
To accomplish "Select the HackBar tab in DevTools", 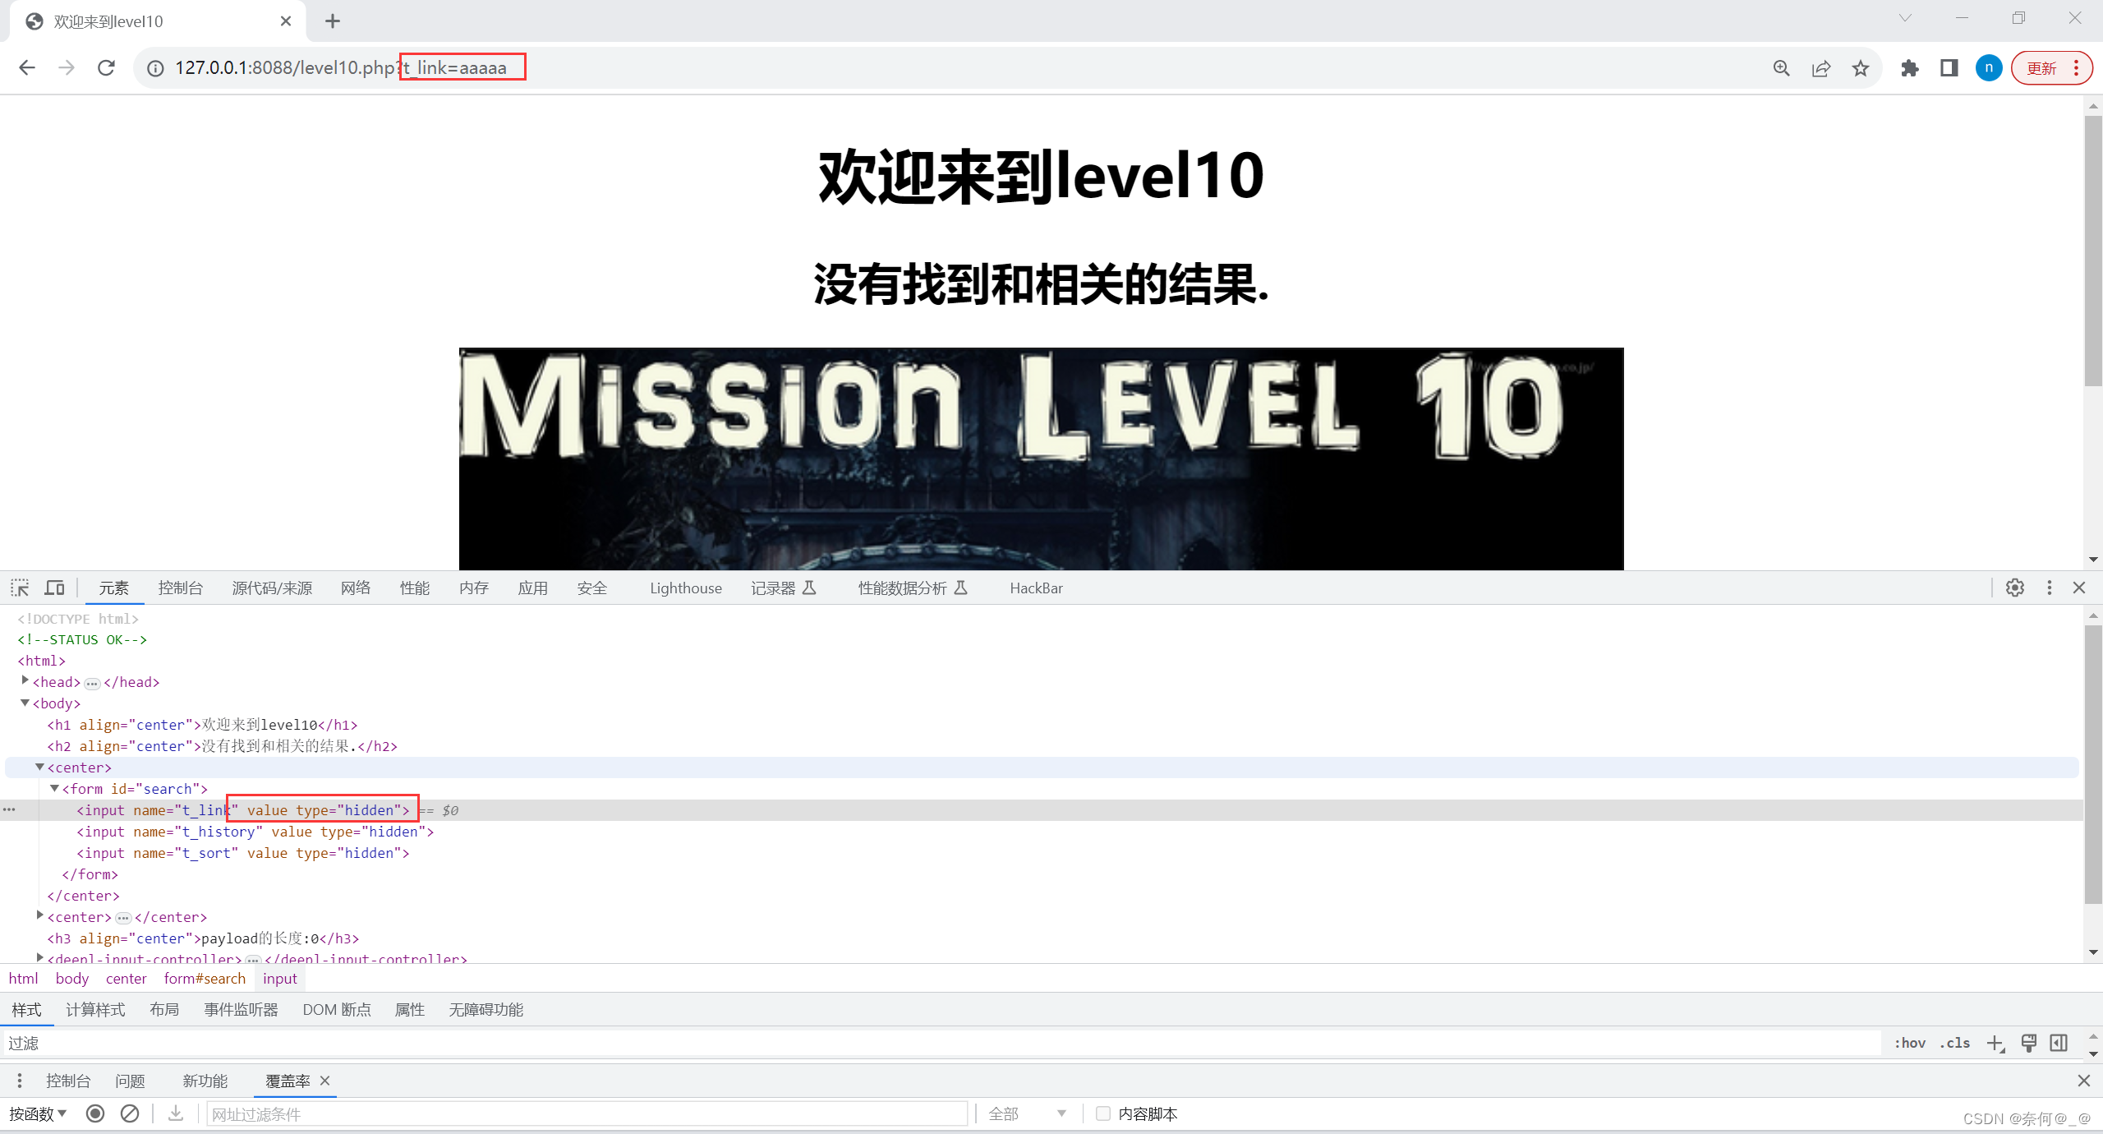I will [1037, 588].
